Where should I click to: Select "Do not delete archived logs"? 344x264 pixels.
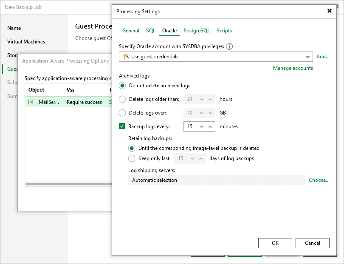[x=123, y=86]
